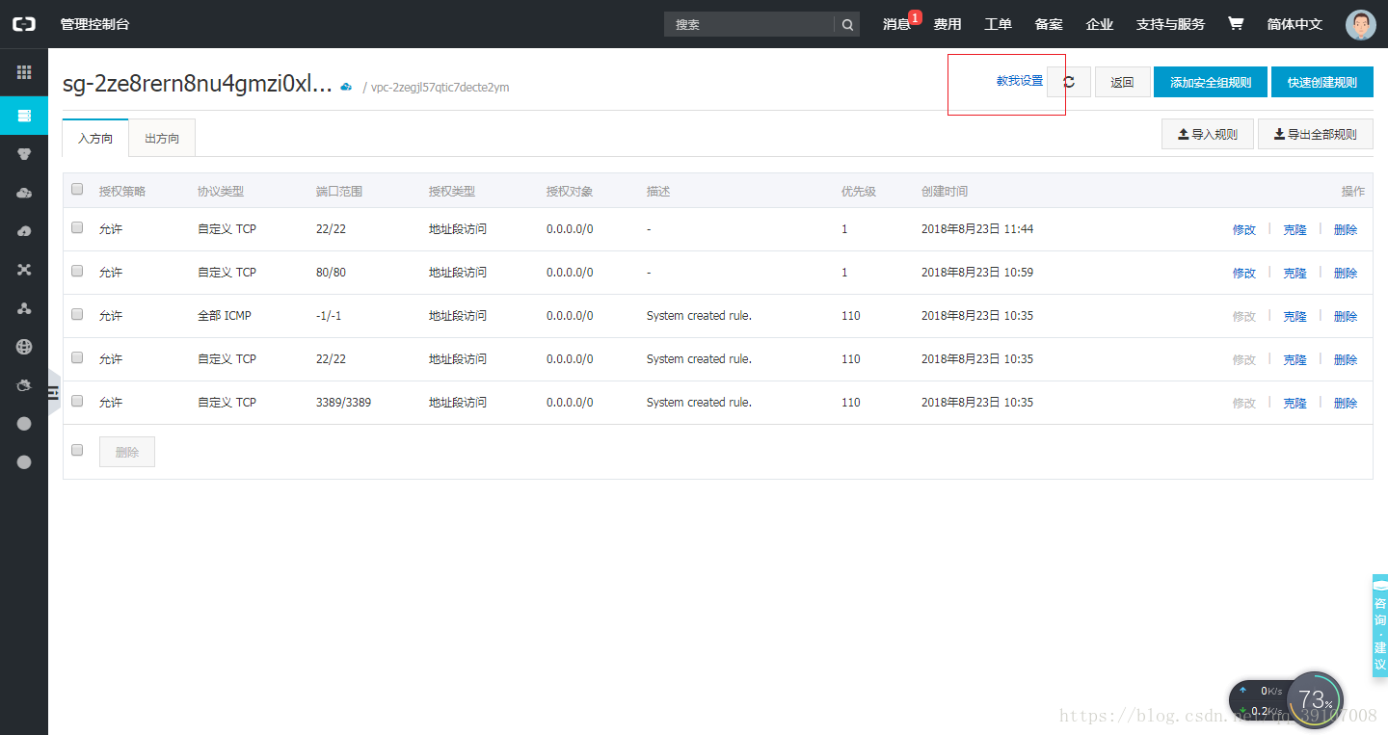Click the vpc-2zegjl57qtic7decte2ym text

[x=440, y=88]
